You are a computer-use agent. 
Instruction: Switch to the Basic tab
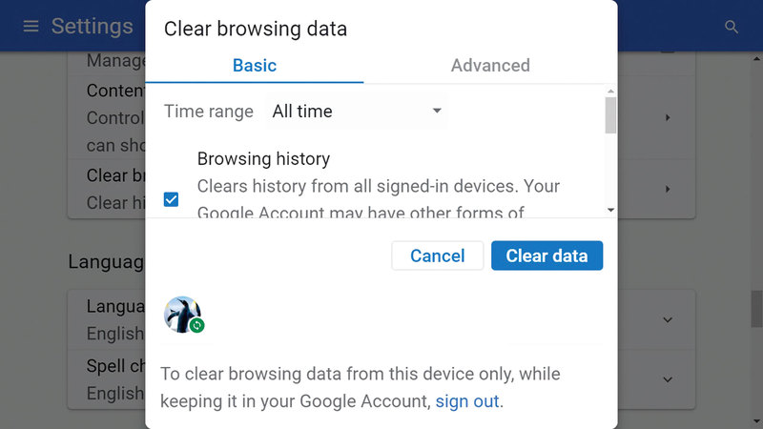[255, 66]
